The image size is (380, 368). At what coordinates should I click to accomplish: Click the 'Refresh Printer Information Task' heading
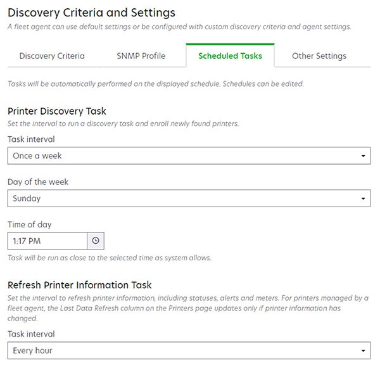(79, 285)
